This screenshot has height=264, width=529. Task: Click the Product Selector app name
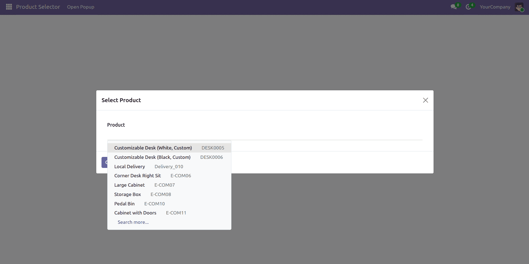pyautogui.click(x=38, y=7)
